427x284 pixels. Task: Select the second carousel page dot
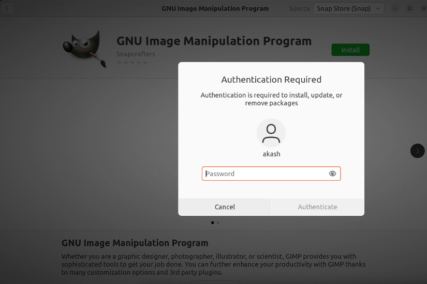coord(218,223)
